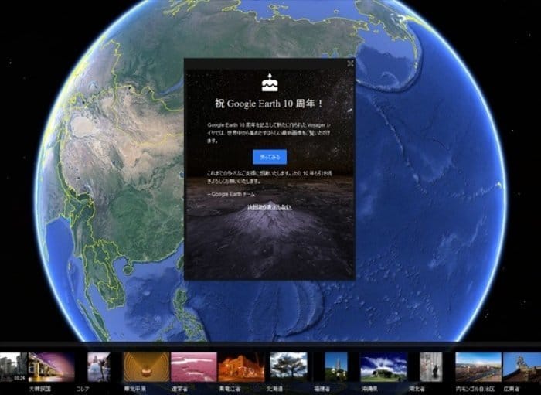The width and height of the screenshot is (541, 395).
Task: Open the 福建省 tower thumbnail
Action: coord(336,367)
